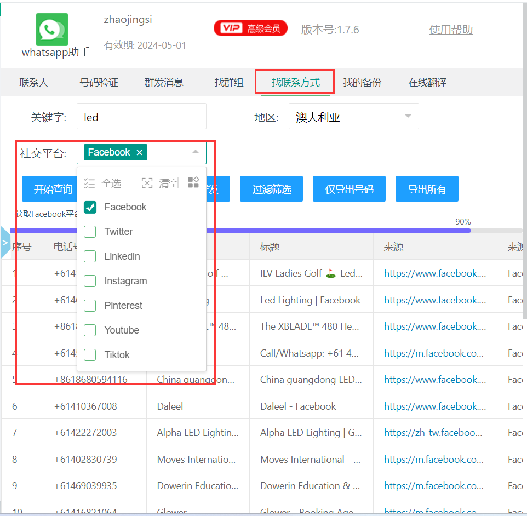Uncheck the Facebook checkbox
The height and width of the screenshot is (516, 527).
(90, 207)
